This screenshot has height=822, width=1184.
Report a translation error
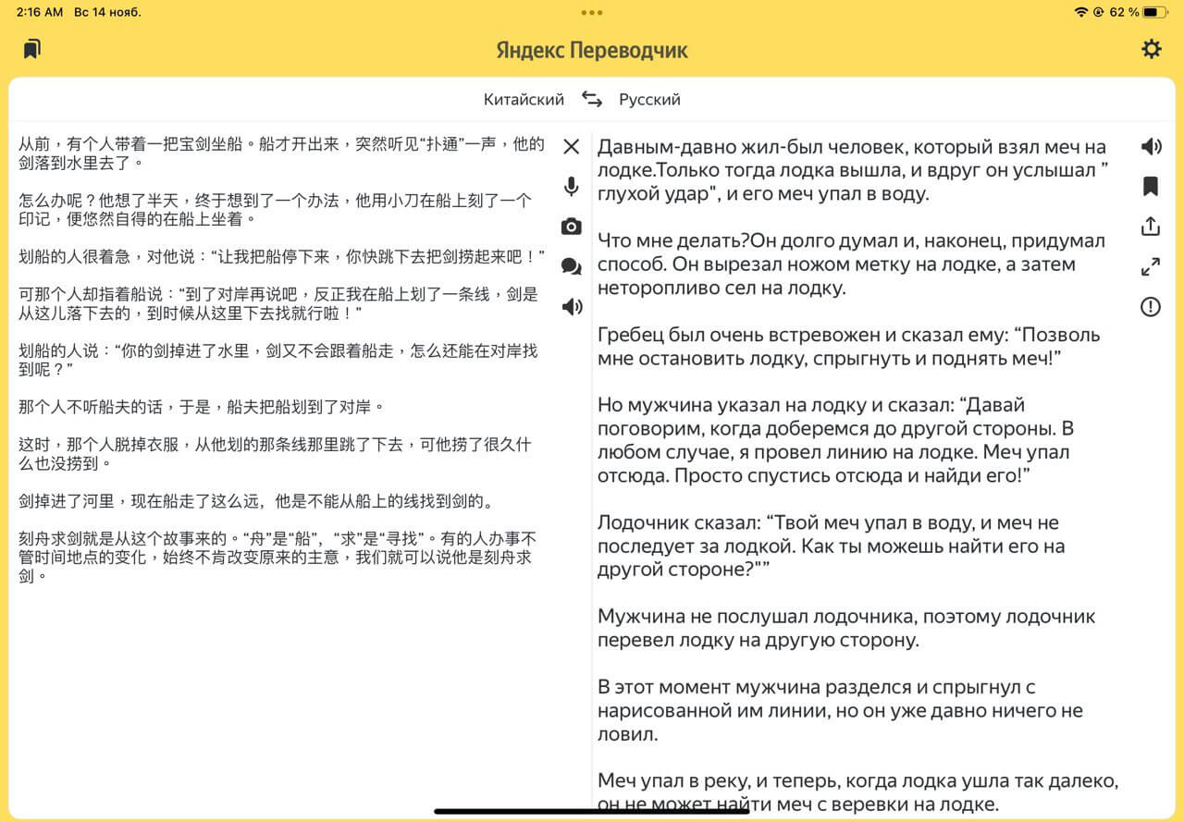pos(1151,307)
